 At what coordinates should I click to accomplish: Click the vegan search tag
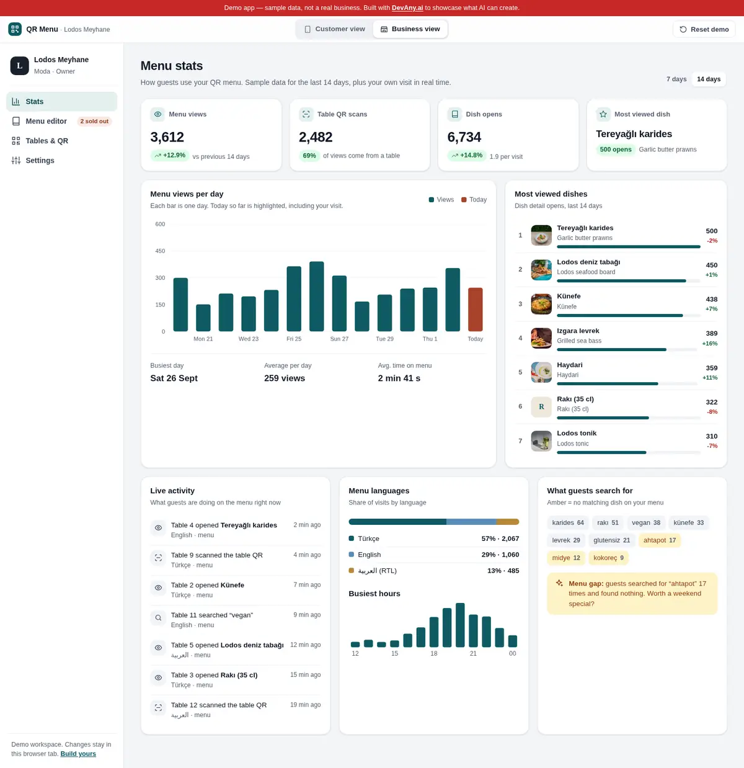646,522
